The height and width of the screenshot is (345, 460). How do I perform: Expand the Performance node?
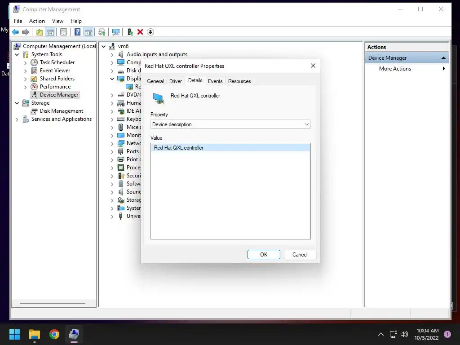(x=25, y=87)
